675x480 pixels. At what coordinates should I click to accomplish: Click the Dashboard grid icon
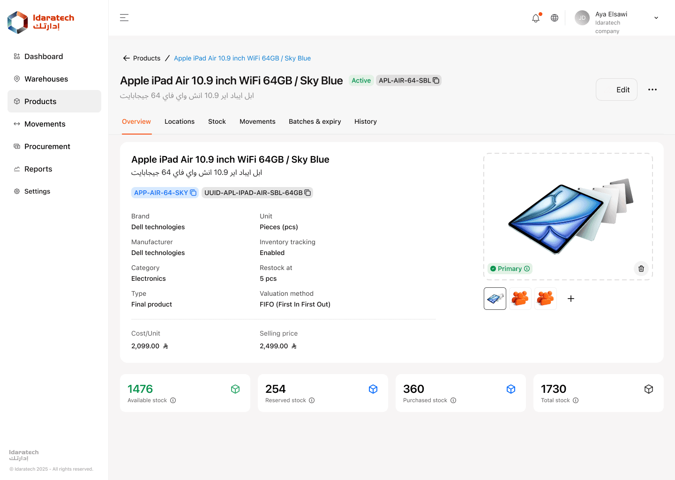point(17,56)
